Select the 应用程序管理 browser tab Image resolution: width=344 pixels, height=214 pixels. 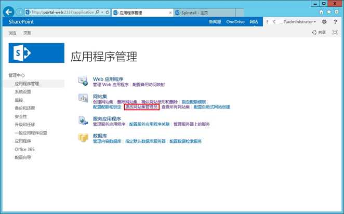142,12
